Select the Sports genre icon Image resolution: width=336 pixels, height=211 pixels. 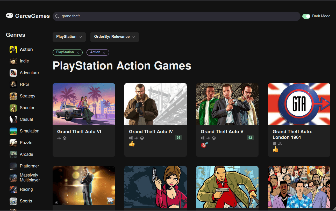[13, 201]
